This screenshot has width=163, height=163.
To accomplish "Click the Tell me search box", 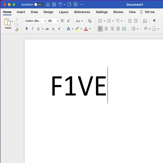I will point(147,12).
